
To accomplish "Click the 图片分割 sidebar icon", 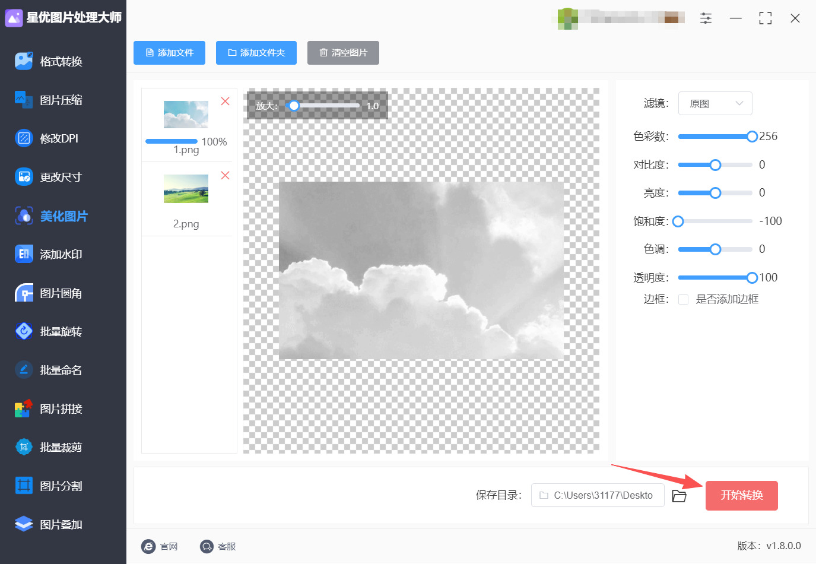I will [24, 486].
